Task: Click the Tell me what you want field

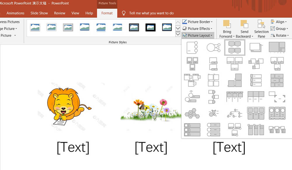Action: tap(151, 13)
